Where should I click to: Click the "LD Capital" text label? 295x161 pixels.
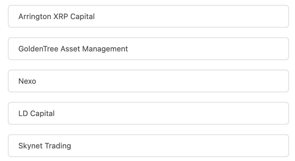coord(36,113)
